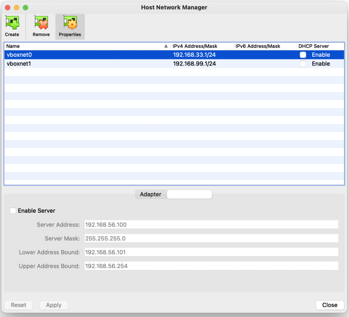Enable DHCP server for vboxnet1
349x317 pixels.
click(x=303, y=64)
